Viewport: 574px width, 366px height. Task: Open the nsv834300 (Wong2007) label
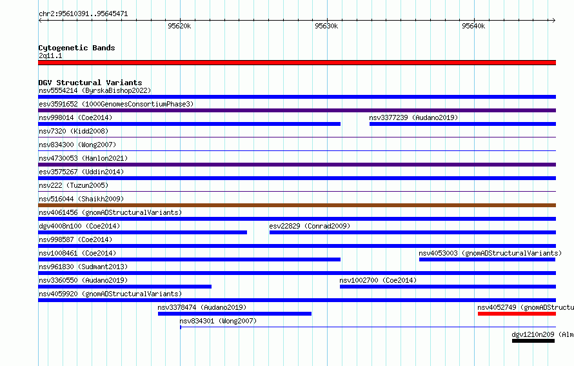[77, 145]
